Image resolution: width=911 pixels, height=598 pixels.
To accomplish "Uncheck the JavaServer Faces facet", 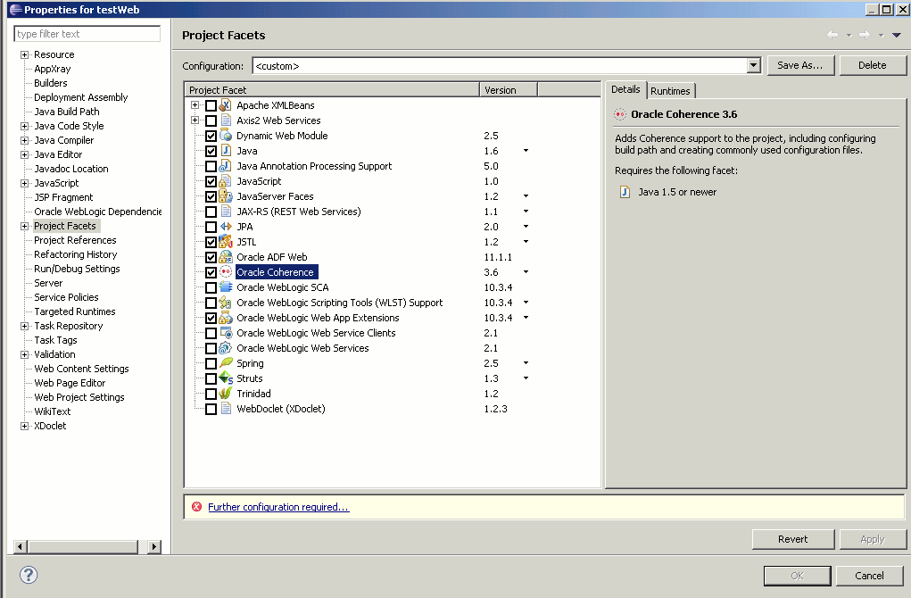I will click(211, 196).
